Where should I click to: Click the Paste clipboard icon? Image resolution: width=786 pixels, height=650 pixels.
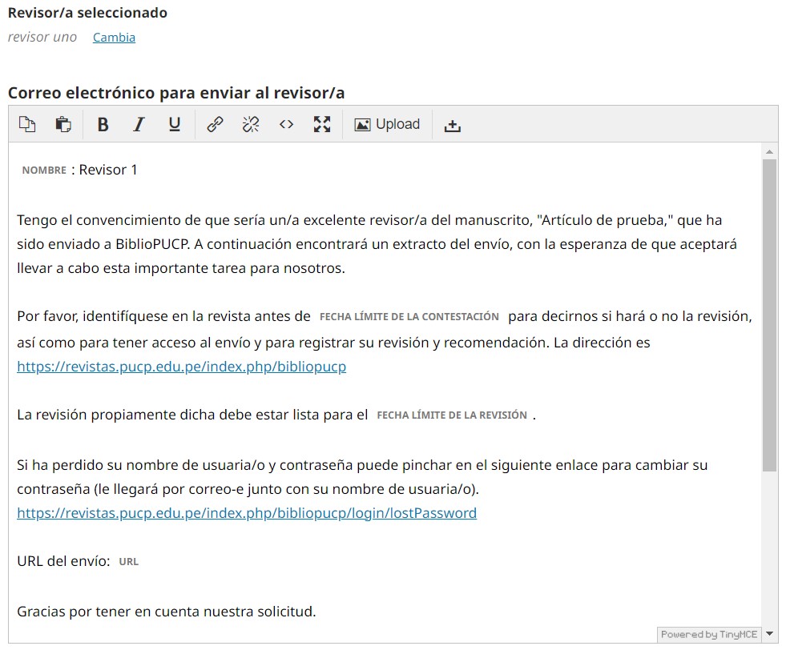(x=62, y=124)
